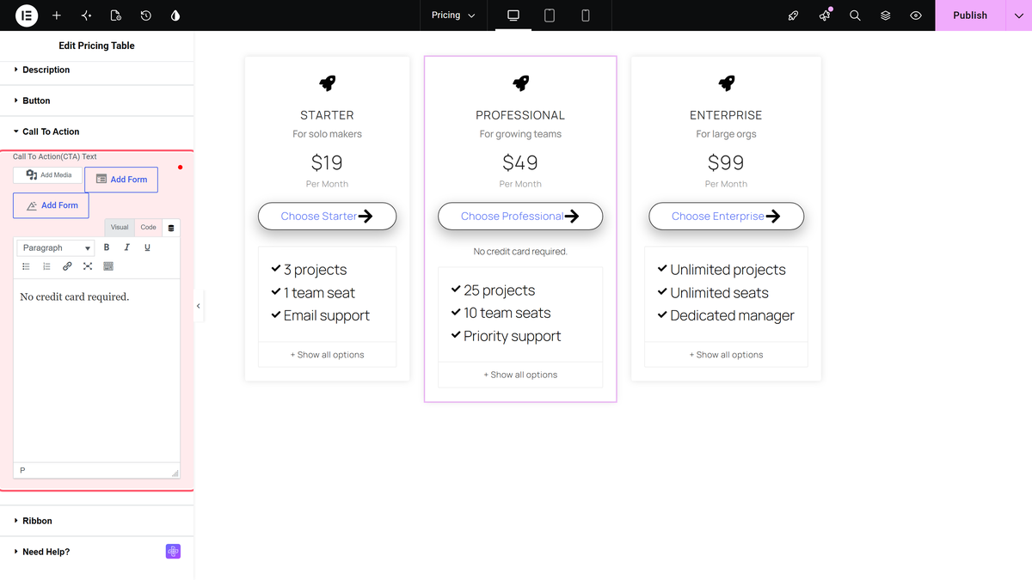Switch to the Code editor tab

pyautogui.click(x=148, y=228)
